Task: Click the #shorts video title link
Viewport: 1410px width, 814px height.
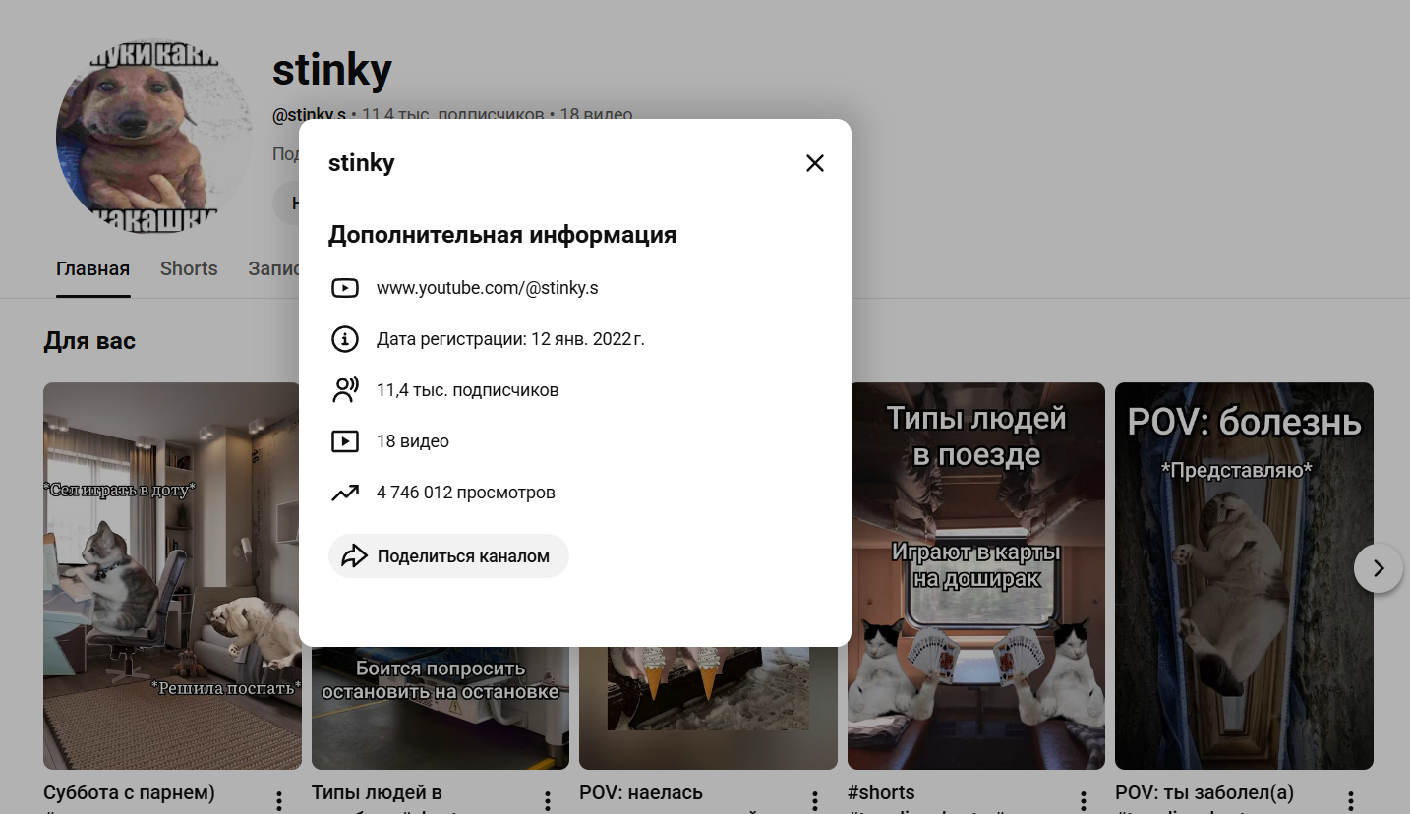Action: tap(881, 792)
